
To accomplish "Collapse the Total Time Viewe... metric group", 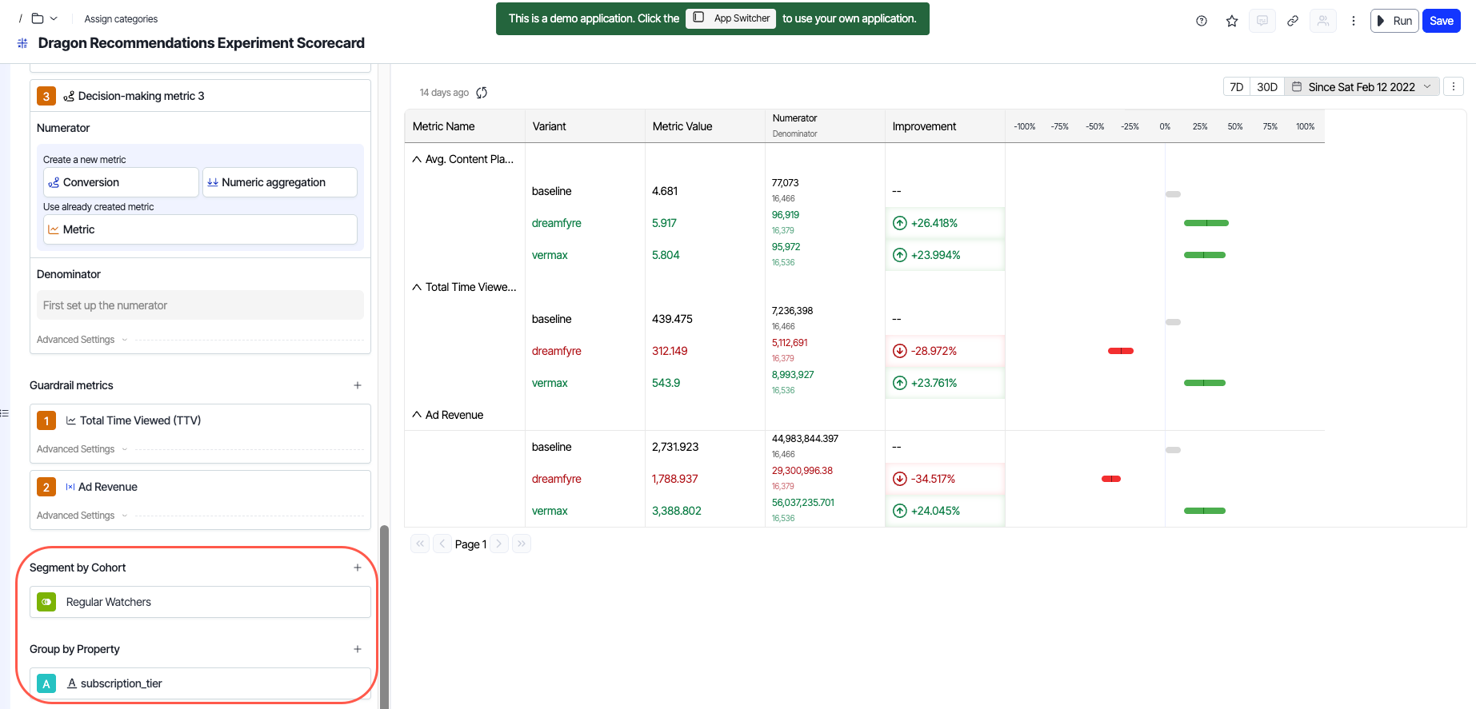I will click(417, 287).
